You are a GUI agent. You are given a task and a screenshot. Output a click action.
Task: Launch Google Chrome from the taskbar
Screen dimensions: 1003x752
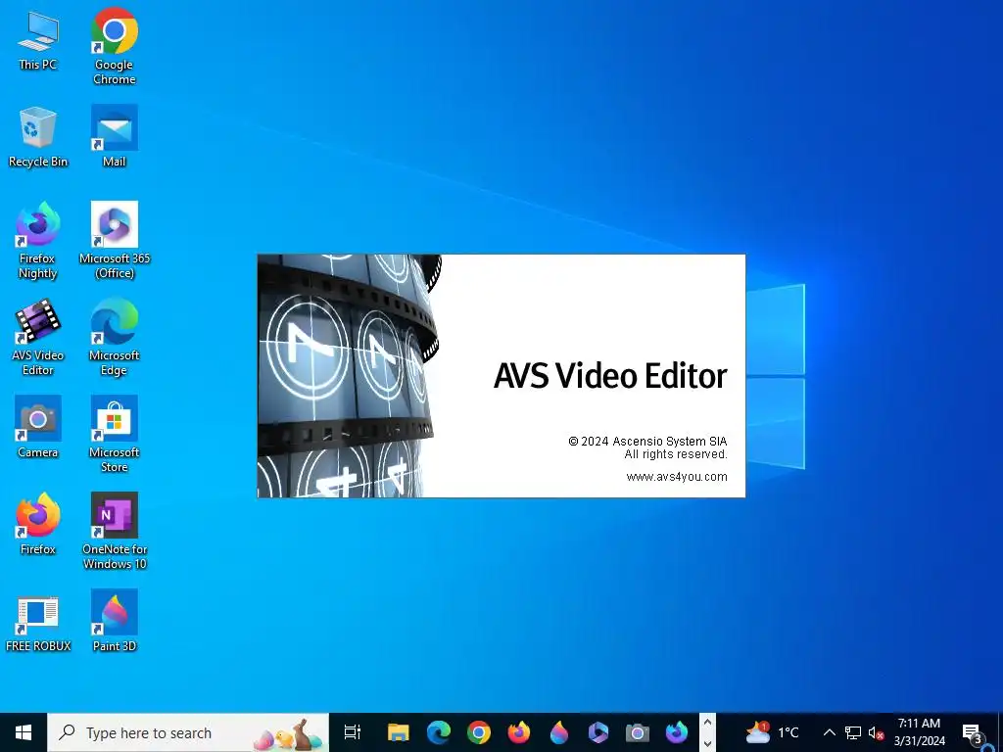(x=478, y=732)
